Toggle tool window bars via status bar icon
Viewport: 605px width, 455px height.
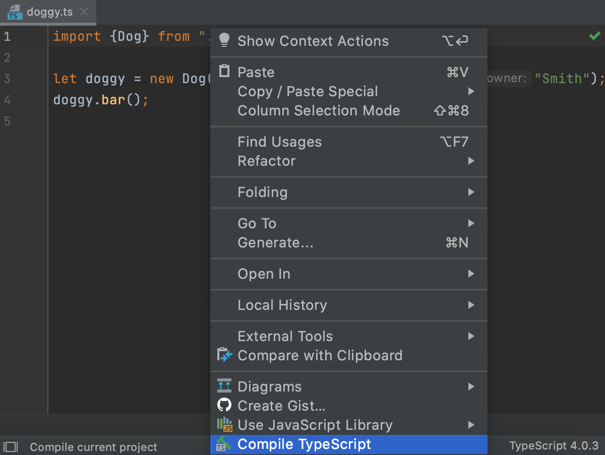(x=11, y=446)
